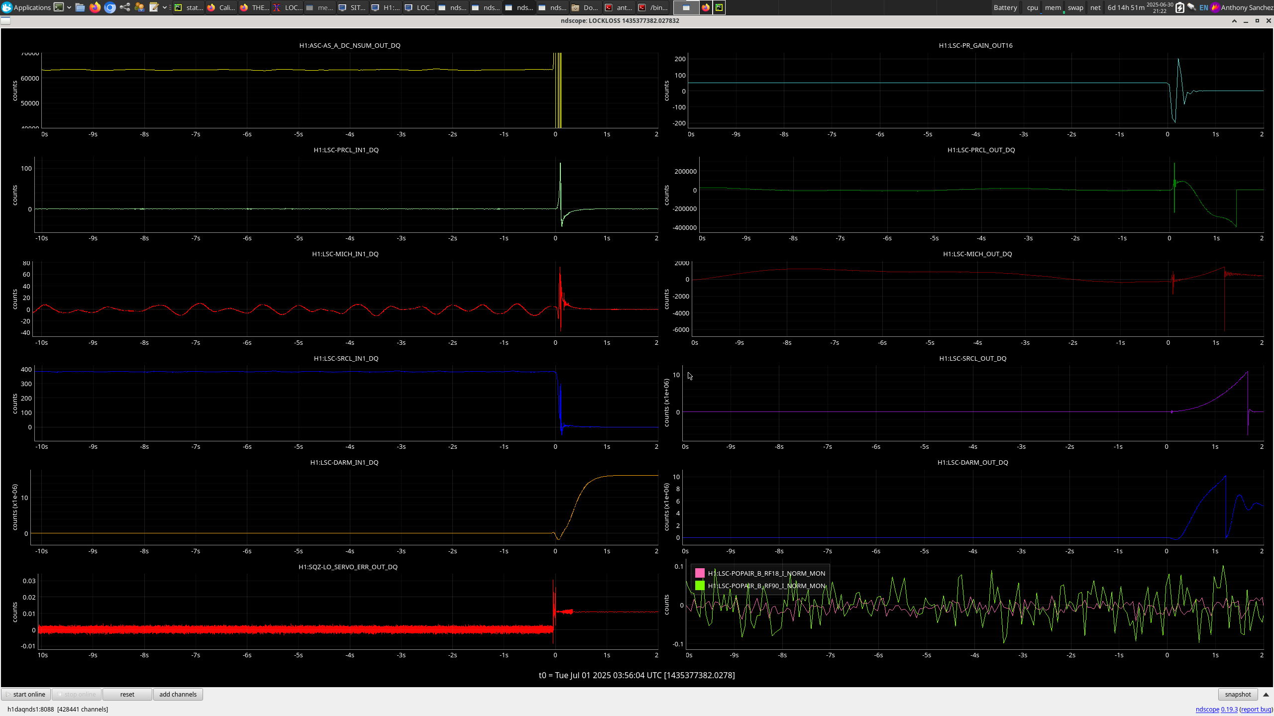Open the power manager battery icon
Viewport: 1274px width, 716px height.
point(1179,7)
